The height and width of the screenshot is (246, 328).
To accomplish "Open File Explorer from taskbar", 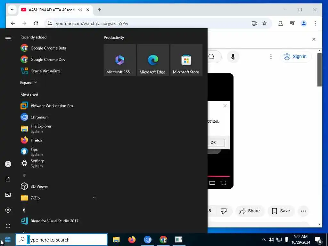I will [116, 240].
